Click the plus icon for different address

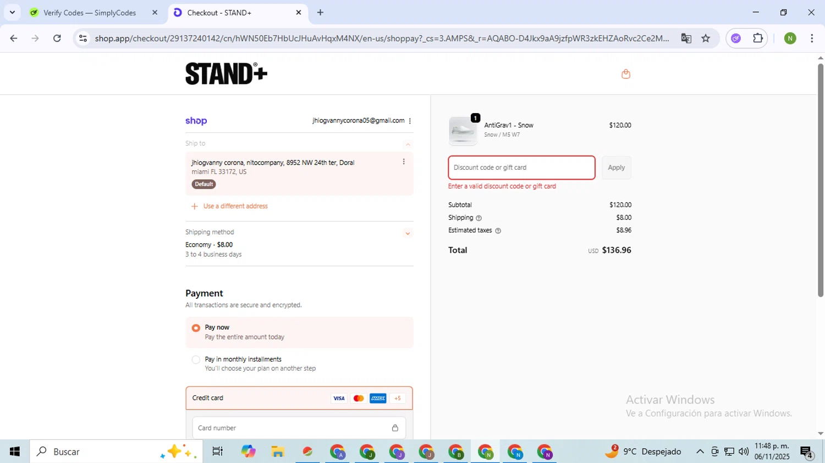tap(194, 207)
